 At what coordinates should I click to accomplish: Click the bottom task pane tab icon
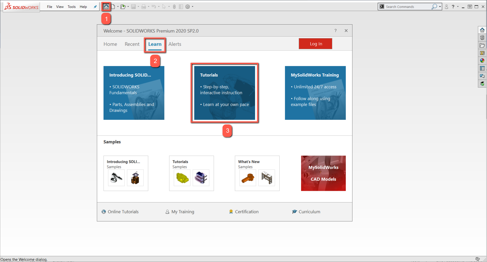click(482, 84)
